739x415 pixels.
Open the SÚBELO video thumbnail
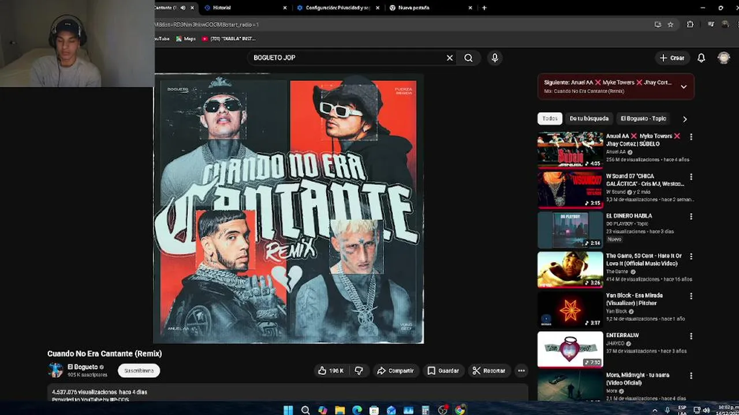point(570,150)
